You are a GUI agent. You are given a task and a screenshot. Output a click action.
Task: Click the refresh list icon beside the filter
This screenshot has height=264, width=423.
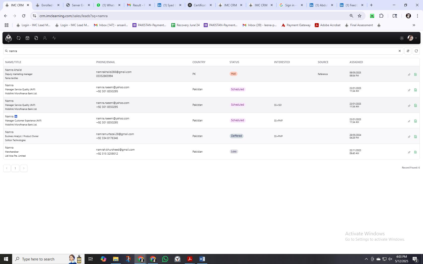tap(416, 51)
